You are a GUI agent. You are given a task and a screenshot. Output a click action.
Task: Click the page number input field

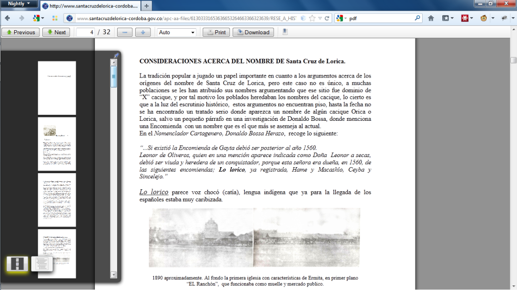85,32
